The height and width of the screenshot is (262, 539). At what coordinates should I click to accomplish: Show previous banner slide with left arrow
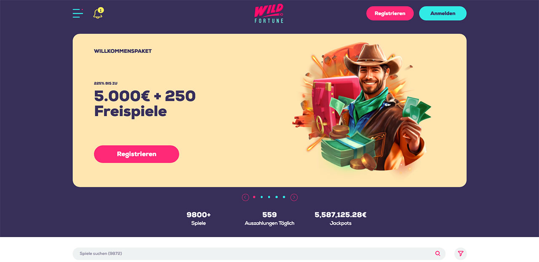coord(245,197)
